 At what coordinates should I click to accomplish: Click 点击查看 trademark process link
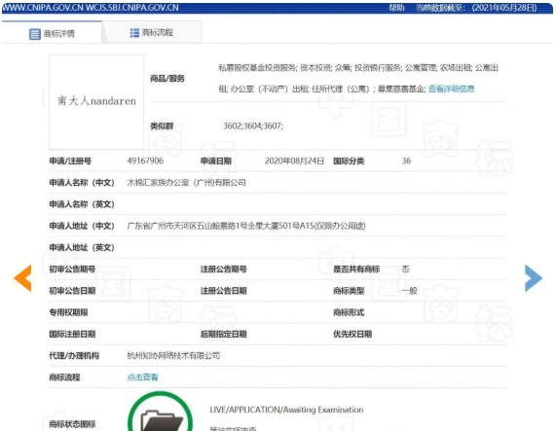click(142, 377)
